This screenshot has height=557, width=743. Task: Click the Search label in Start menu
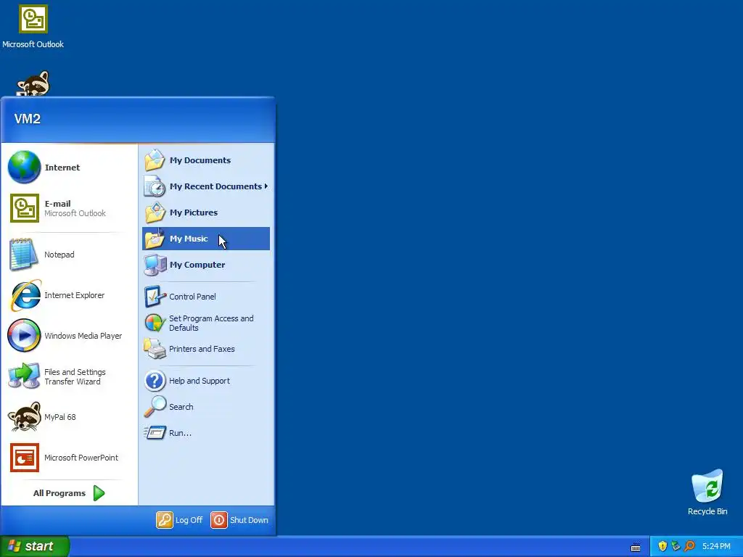[x=181, y=407]
